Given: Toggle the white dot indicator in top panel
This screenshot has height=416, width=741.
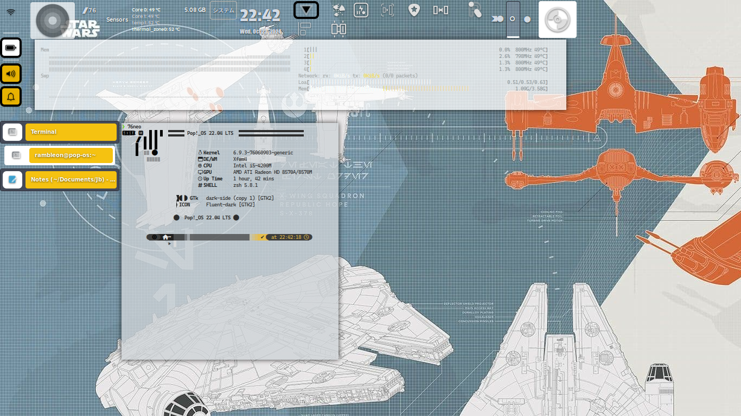Looking at the screenshot, I should click(527, 18).
